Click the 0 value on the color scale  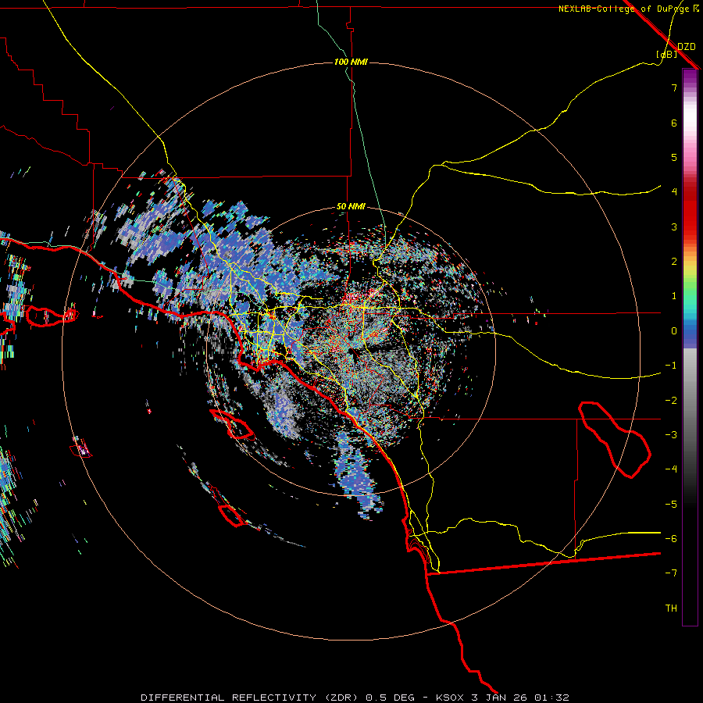[674, 331]
